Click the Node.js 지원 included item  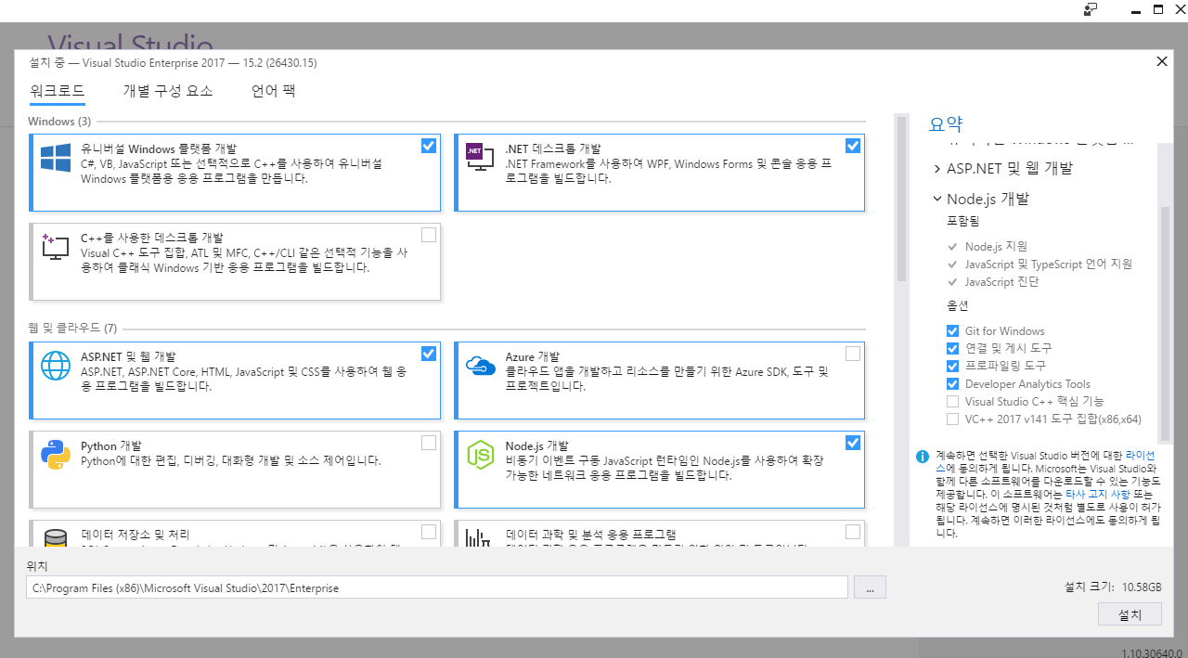[996, 247]
